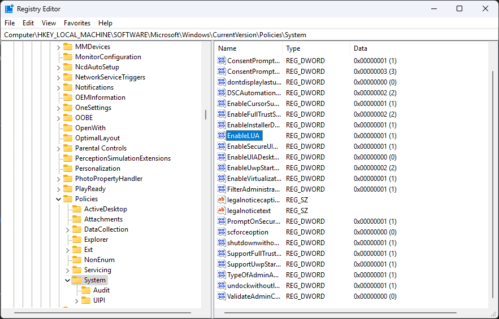Click the UIPI folder icon

(85, 300)
